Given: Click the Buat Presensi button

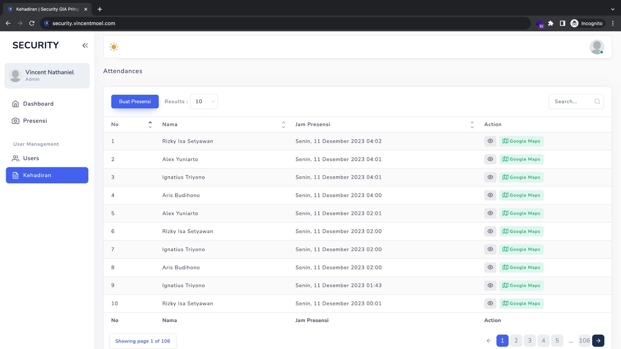Looking at the screenshot, I should click(135, 101).
